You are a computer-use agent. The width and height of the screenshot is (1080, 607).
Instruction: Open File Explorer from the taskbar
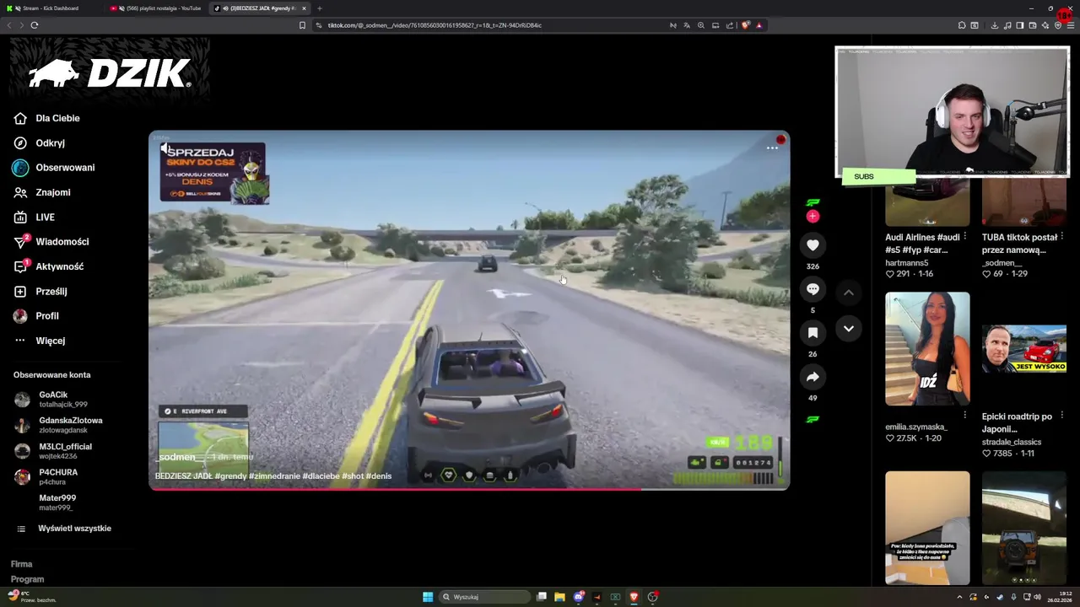[559, 597]
